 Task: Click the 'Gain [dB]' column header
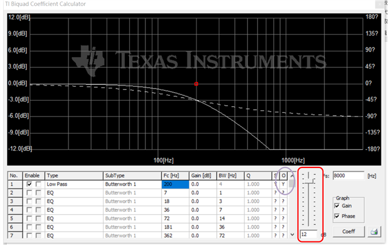tap(203, 176)
